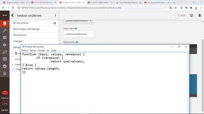Click inside Notepad text on 'return values.length;'

[41, 68]
